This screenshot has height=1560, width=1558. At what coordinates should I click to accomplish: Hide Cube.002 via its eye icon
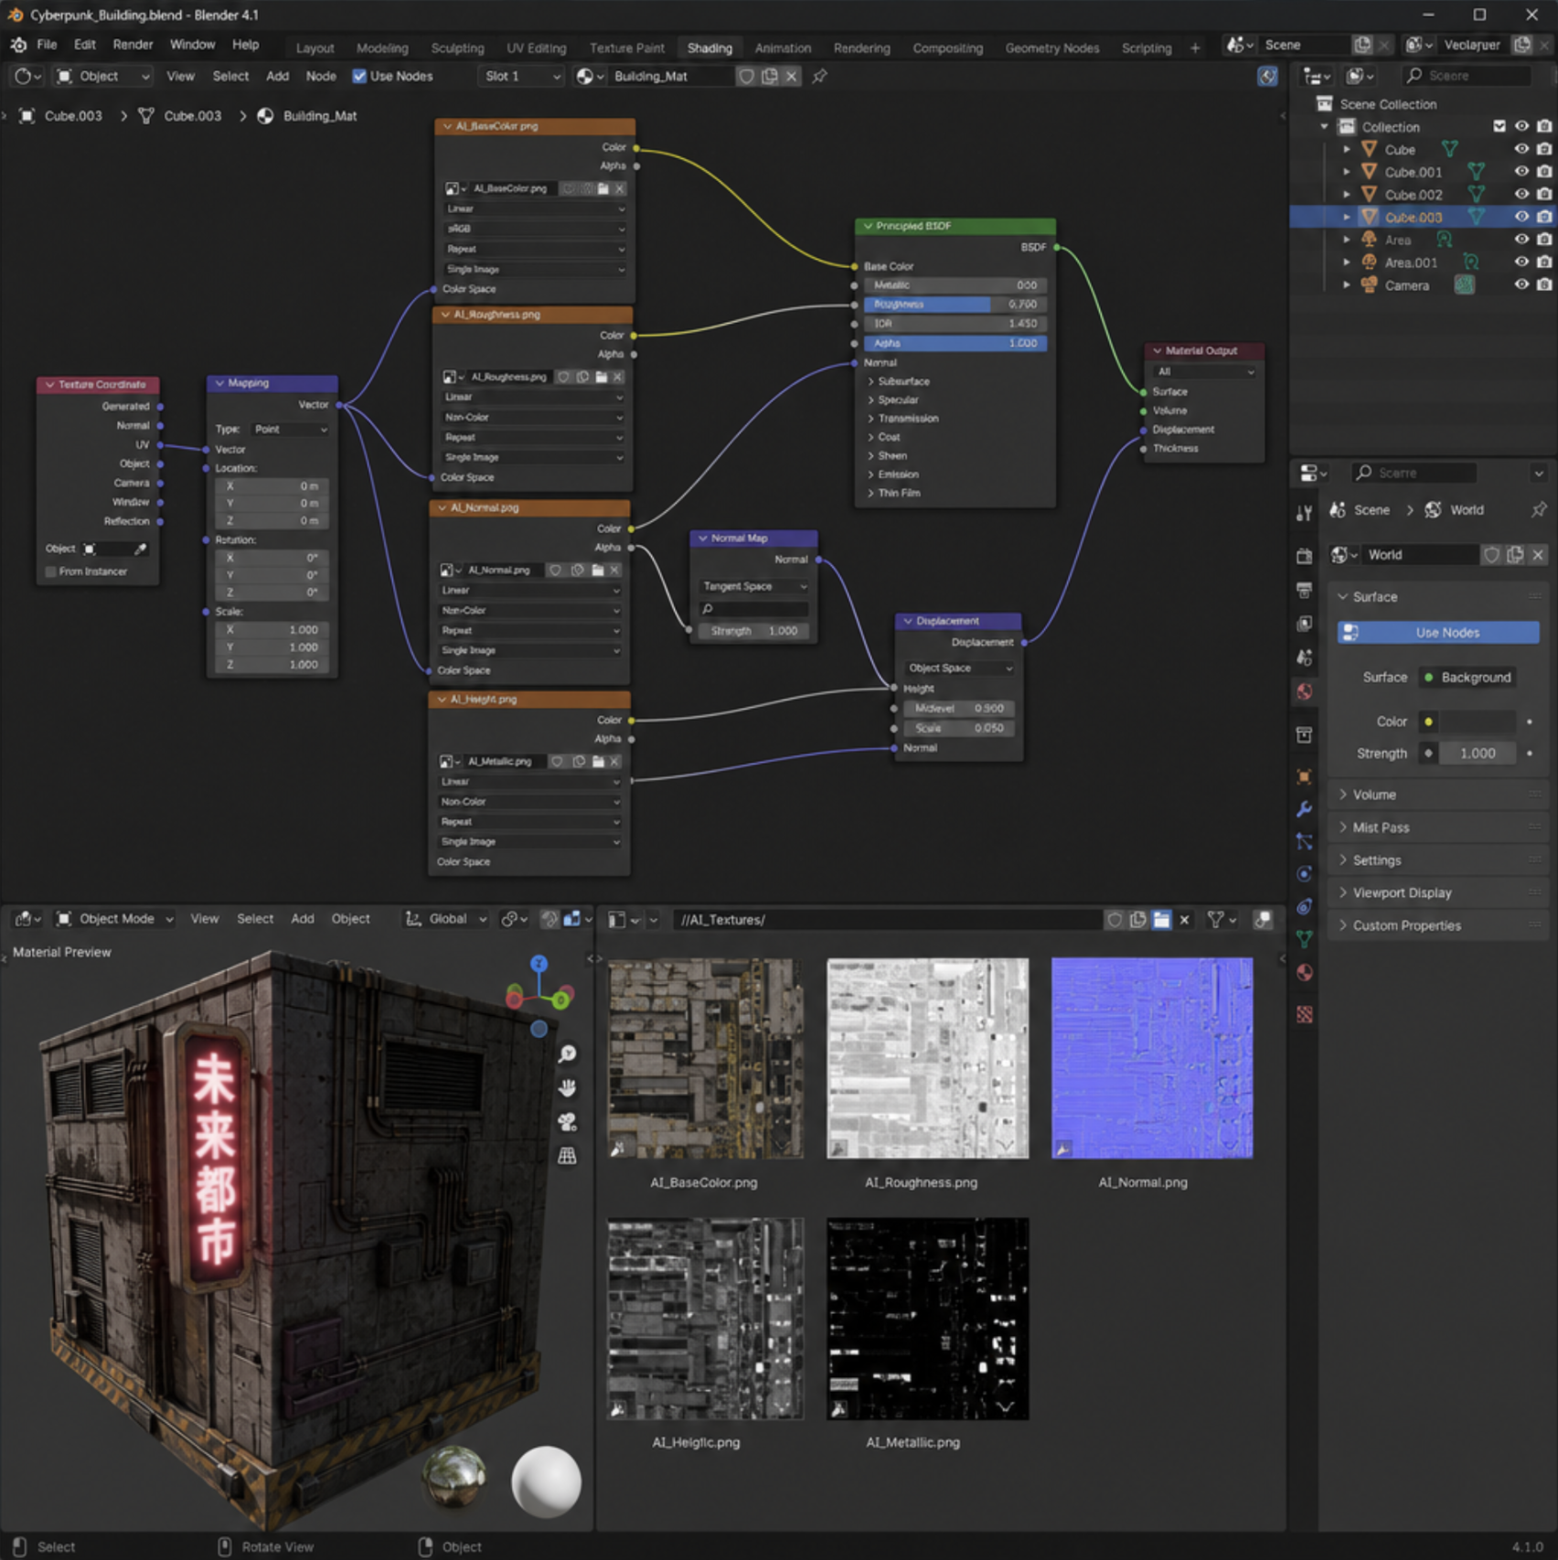(x=1521, y=195)
